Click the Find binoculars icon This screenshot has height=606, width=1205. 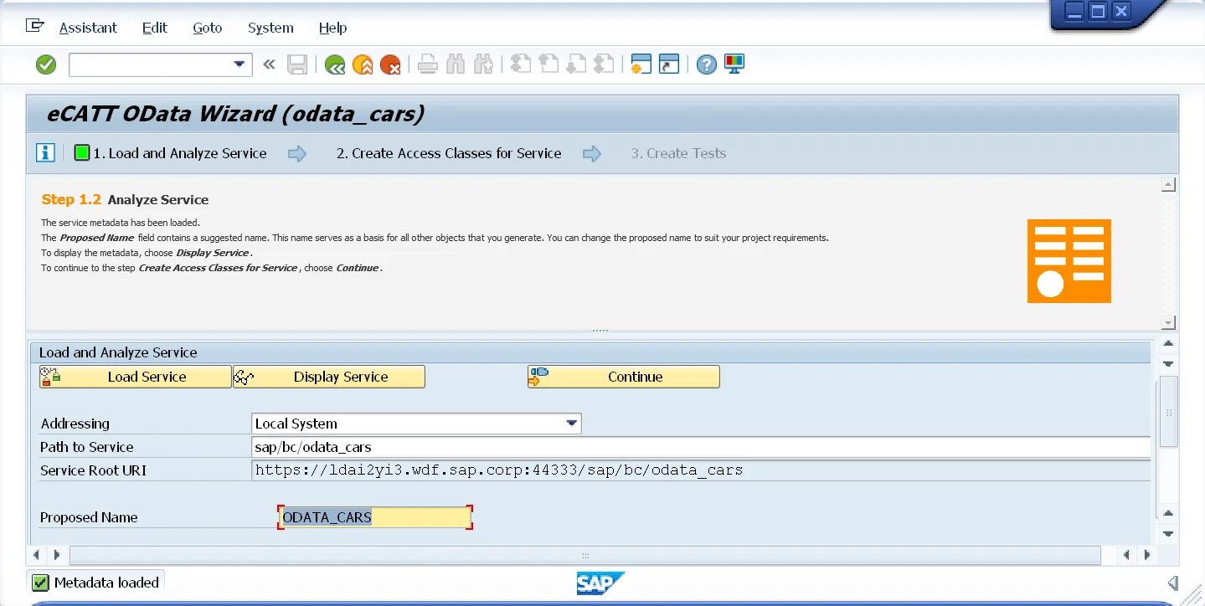click(x=456, y=64)
